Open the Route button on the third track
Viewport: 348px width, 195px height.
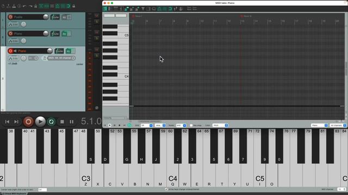(x=59, y=51)
